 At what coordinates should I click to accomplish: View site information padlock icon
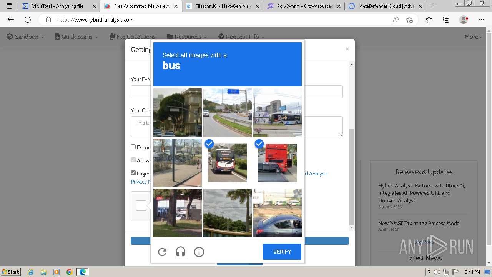coord(48,20)
